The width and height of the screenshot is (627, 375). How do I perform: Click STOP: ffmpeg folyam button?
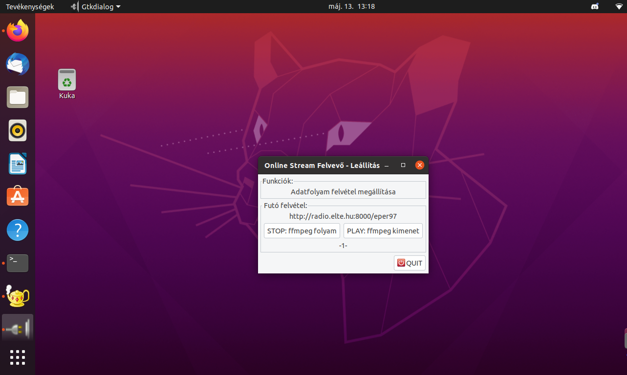(x=302, y=231)
